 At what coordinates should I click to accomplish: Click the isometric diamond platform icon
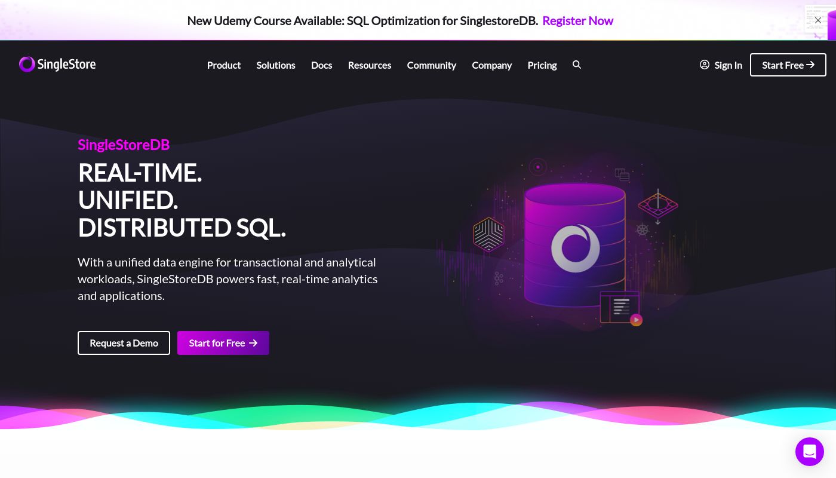coord(658,206)
